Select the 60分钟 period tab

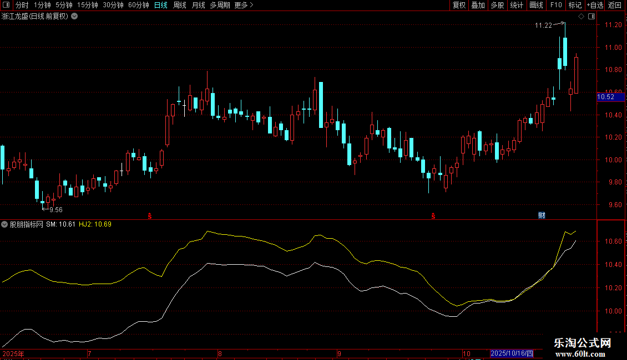[138, 5]
